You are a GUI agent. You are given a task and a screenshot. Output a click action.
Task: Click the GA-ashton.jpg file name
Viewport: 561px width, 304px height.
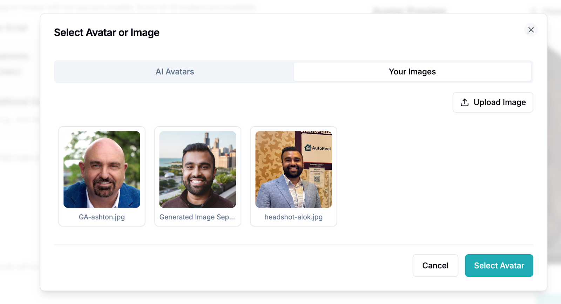pos(102,217)
